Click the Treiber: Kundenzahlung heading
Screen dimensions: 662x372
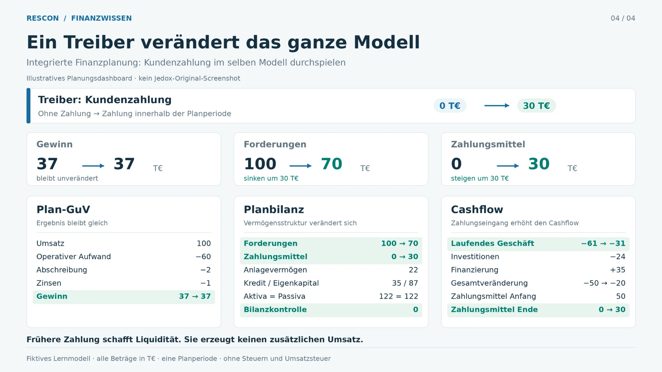click(105, 100)
